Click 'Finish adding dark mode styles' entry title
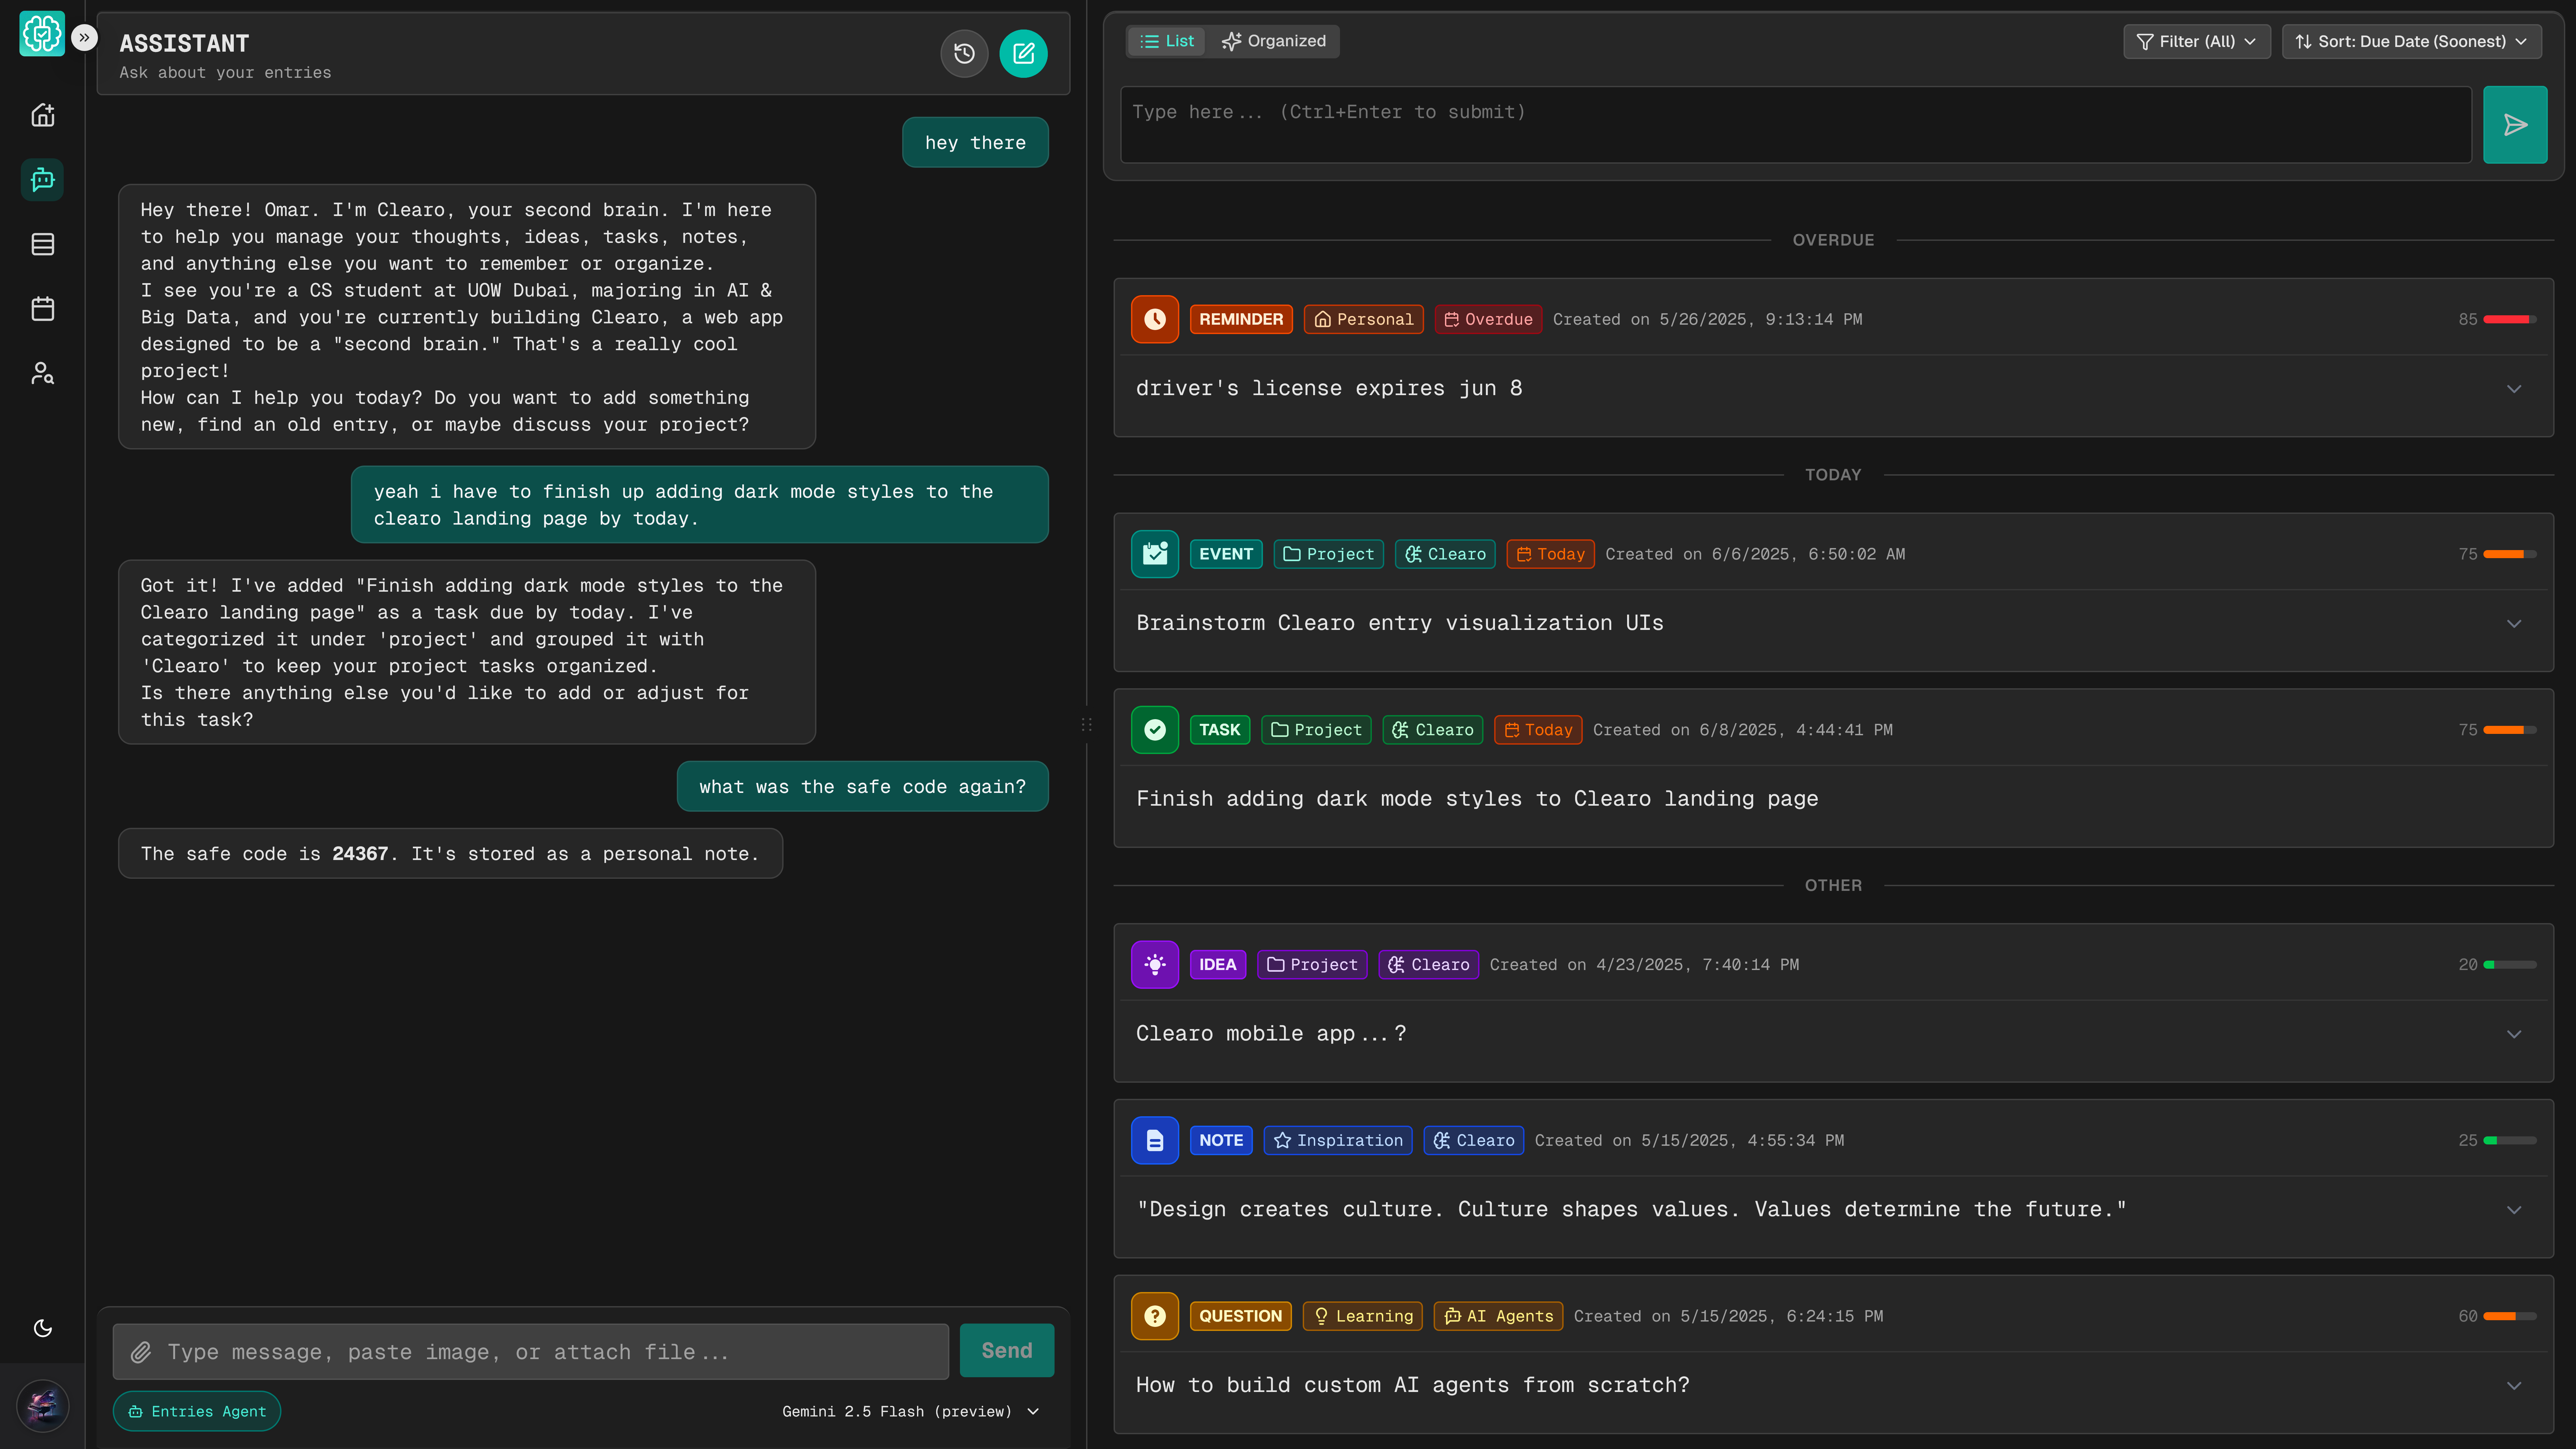 tap(1477, 799)
